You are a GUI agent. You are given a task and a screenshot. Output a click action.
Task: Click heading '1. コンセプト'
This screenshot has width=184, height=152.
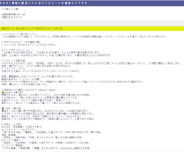pos(18,34)
